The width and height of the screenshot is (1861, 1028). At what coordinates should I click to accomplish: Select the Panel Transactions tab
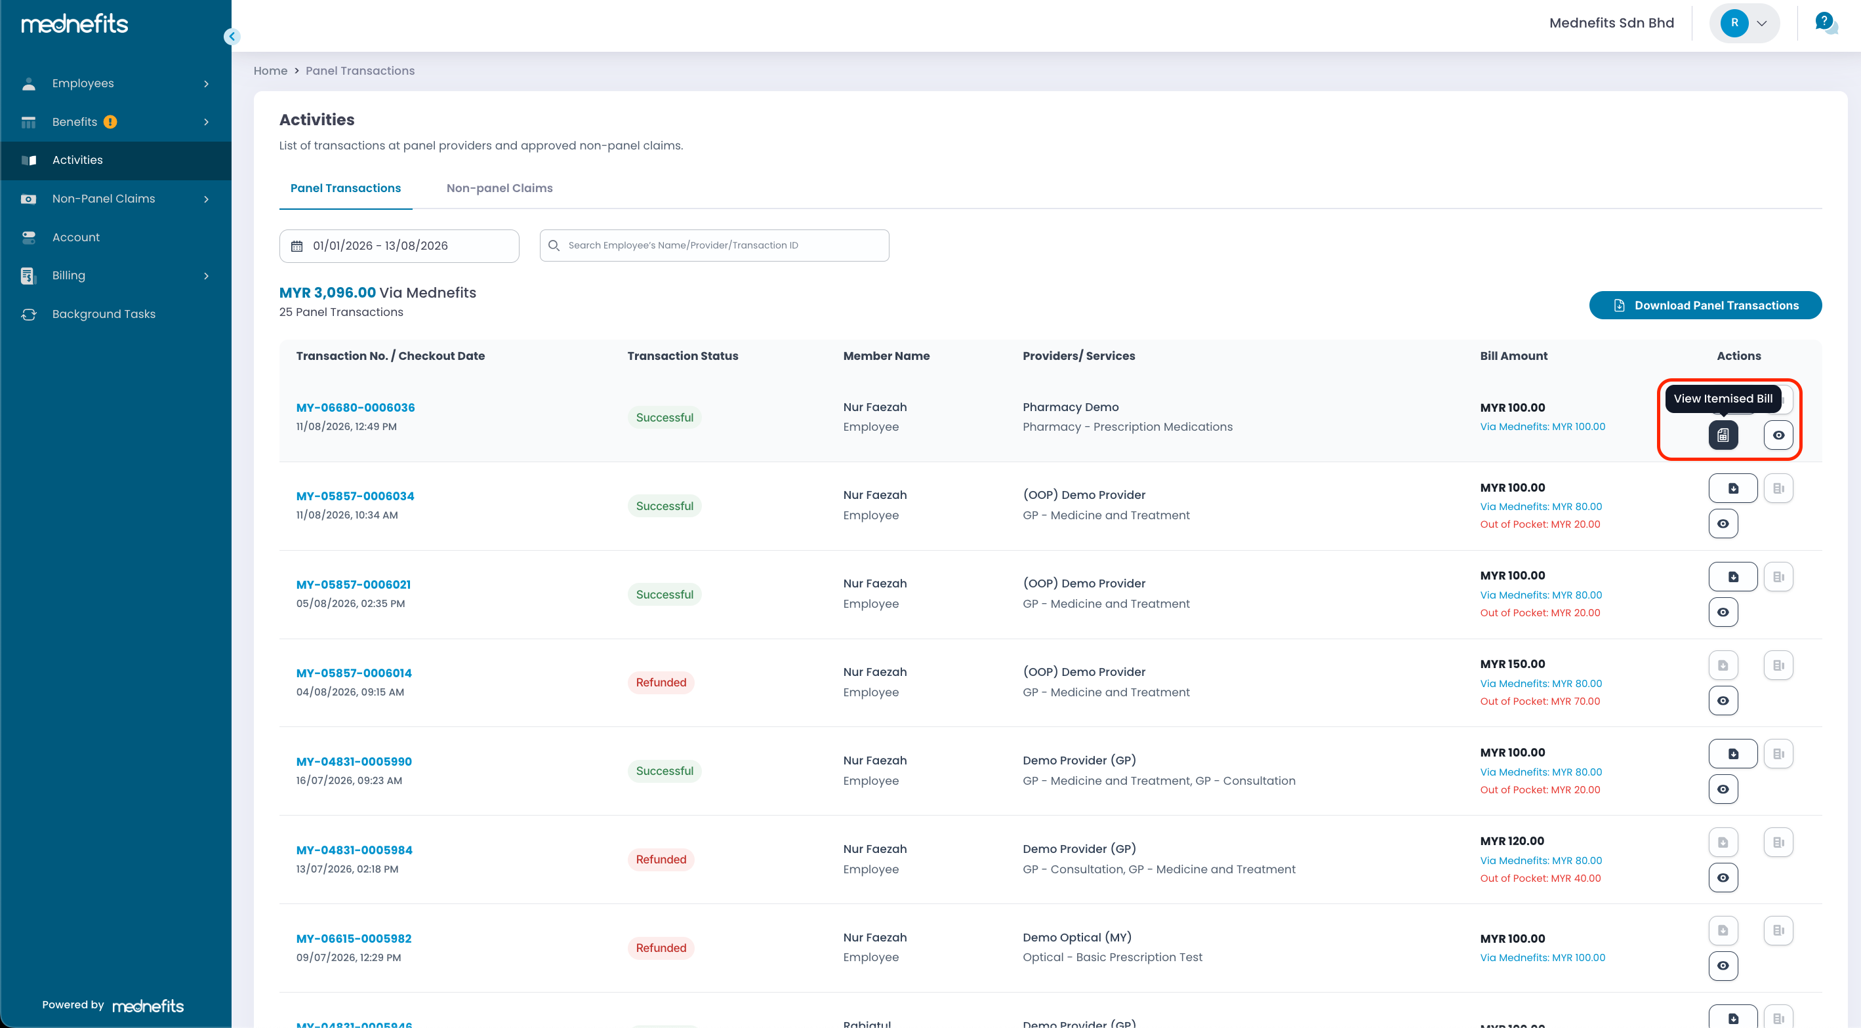(345, 188)
